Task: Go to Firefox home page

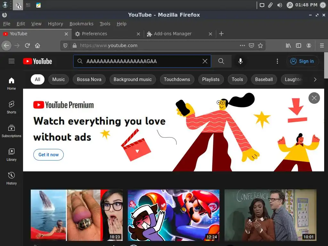Action: [x=37, y=45]
